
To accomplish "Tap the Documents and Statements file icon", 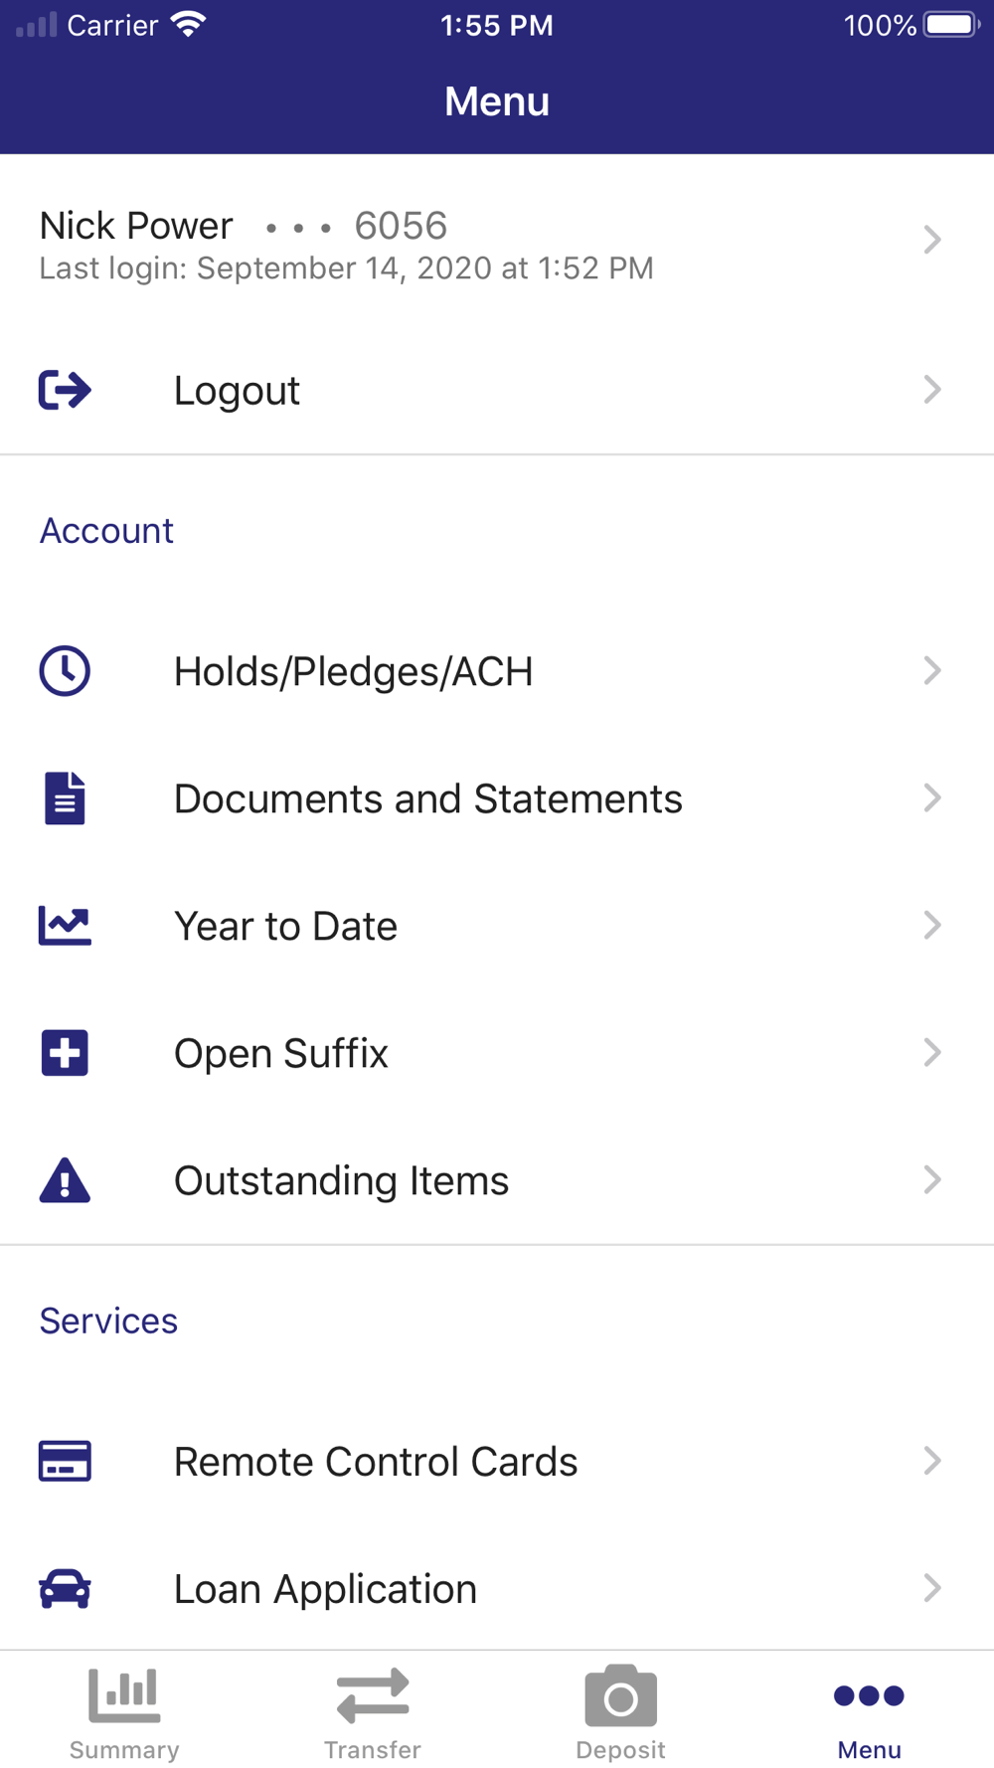I will click(65, 798).
